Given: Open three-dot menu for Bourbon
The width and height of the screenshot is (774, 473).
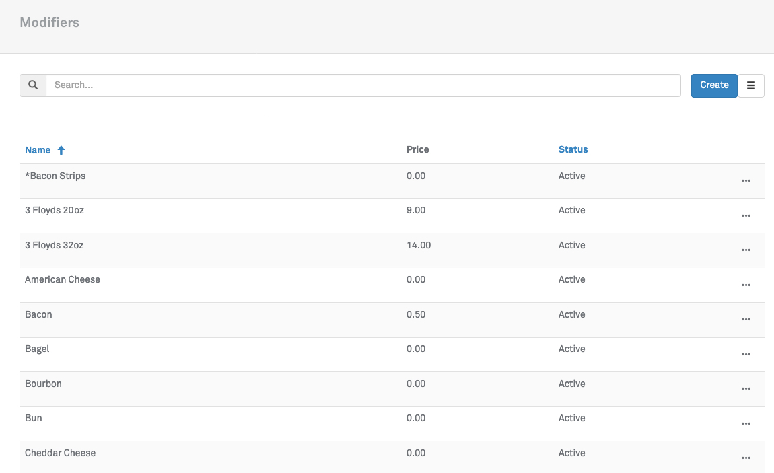Looking at the screenshot, I should tap(746, 389).
